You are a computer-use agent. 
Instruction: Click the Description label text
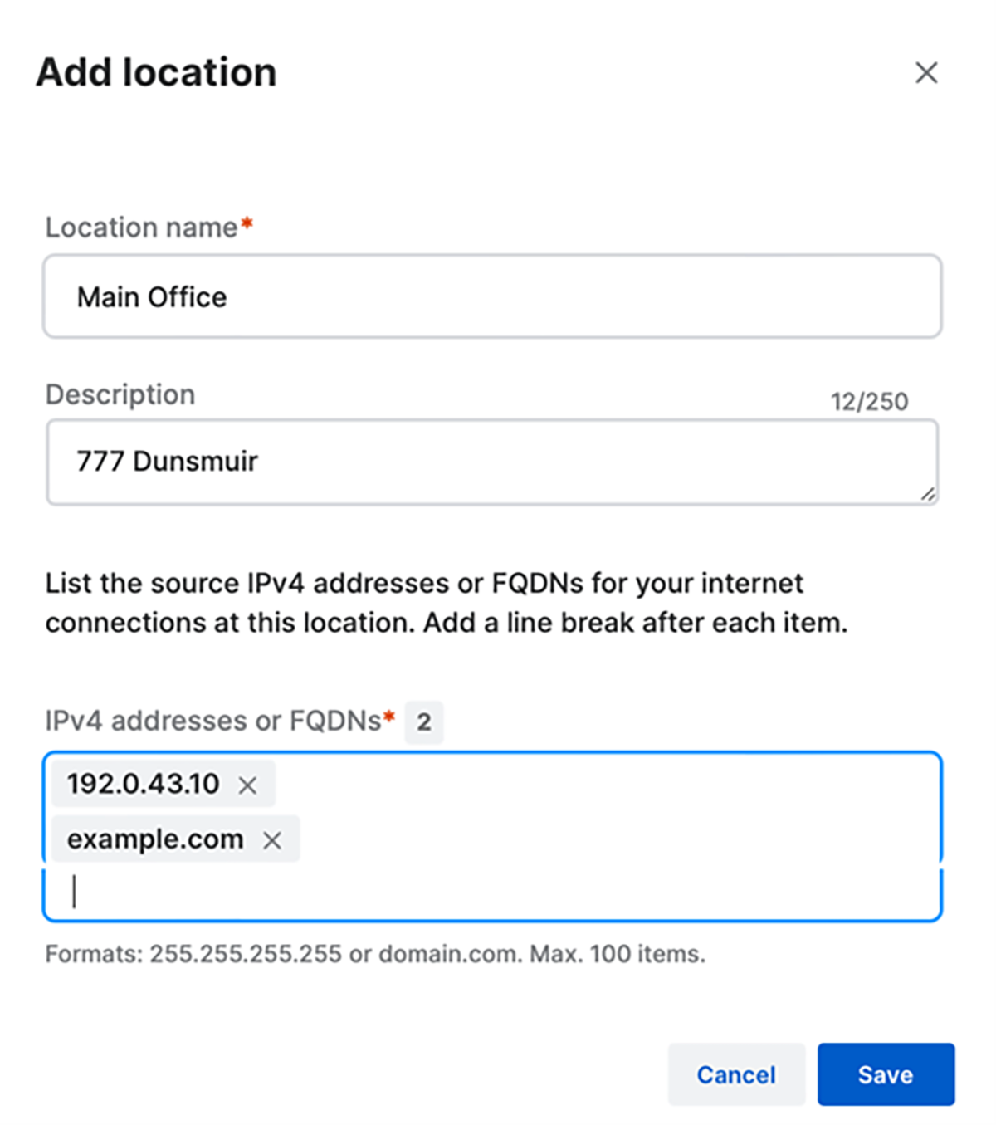pos(120,394)
